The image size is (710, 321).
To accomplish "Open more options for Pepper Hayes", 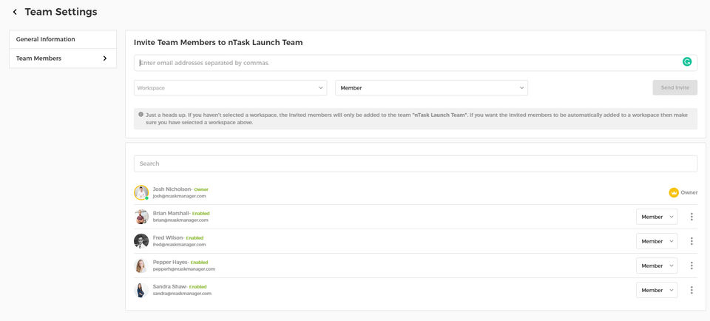I will (x=692, y=266).
